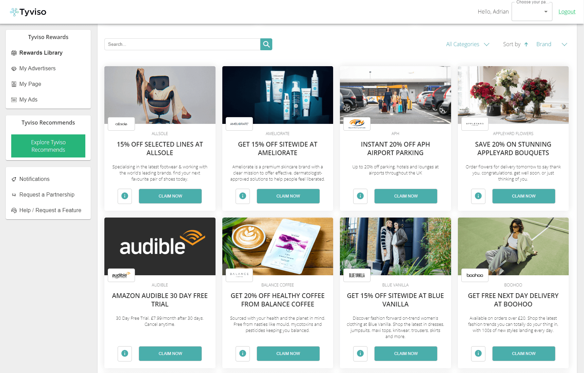
Task: Open info for the Ameliorate offer
Action: coord(243,196)
